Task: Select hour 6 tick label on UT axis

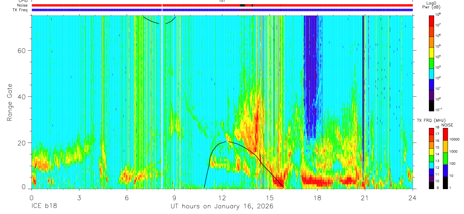Action: tap(127, 197)
